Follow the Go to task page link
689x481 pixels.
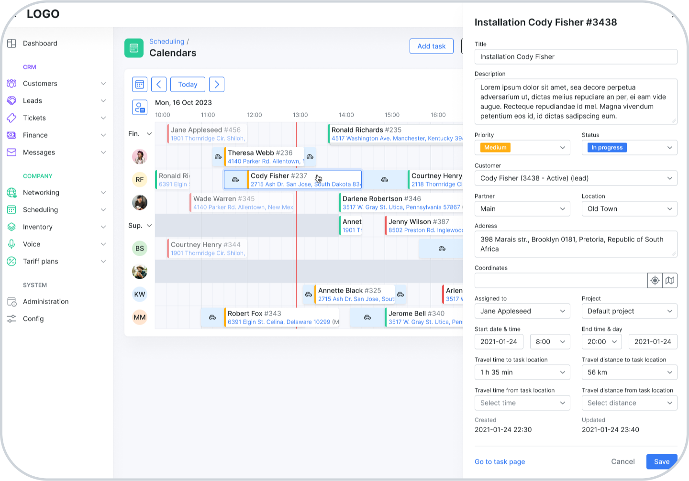(x=500, y=461)
